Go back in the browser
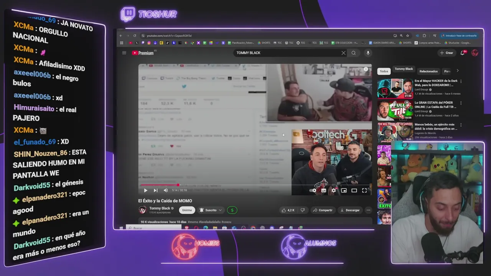Viewport: 491px width, 276px height. coord(121,36)
